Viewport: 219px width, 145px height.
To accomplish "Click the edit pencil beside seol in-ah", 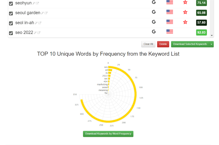I will click(x=36, y=23).
